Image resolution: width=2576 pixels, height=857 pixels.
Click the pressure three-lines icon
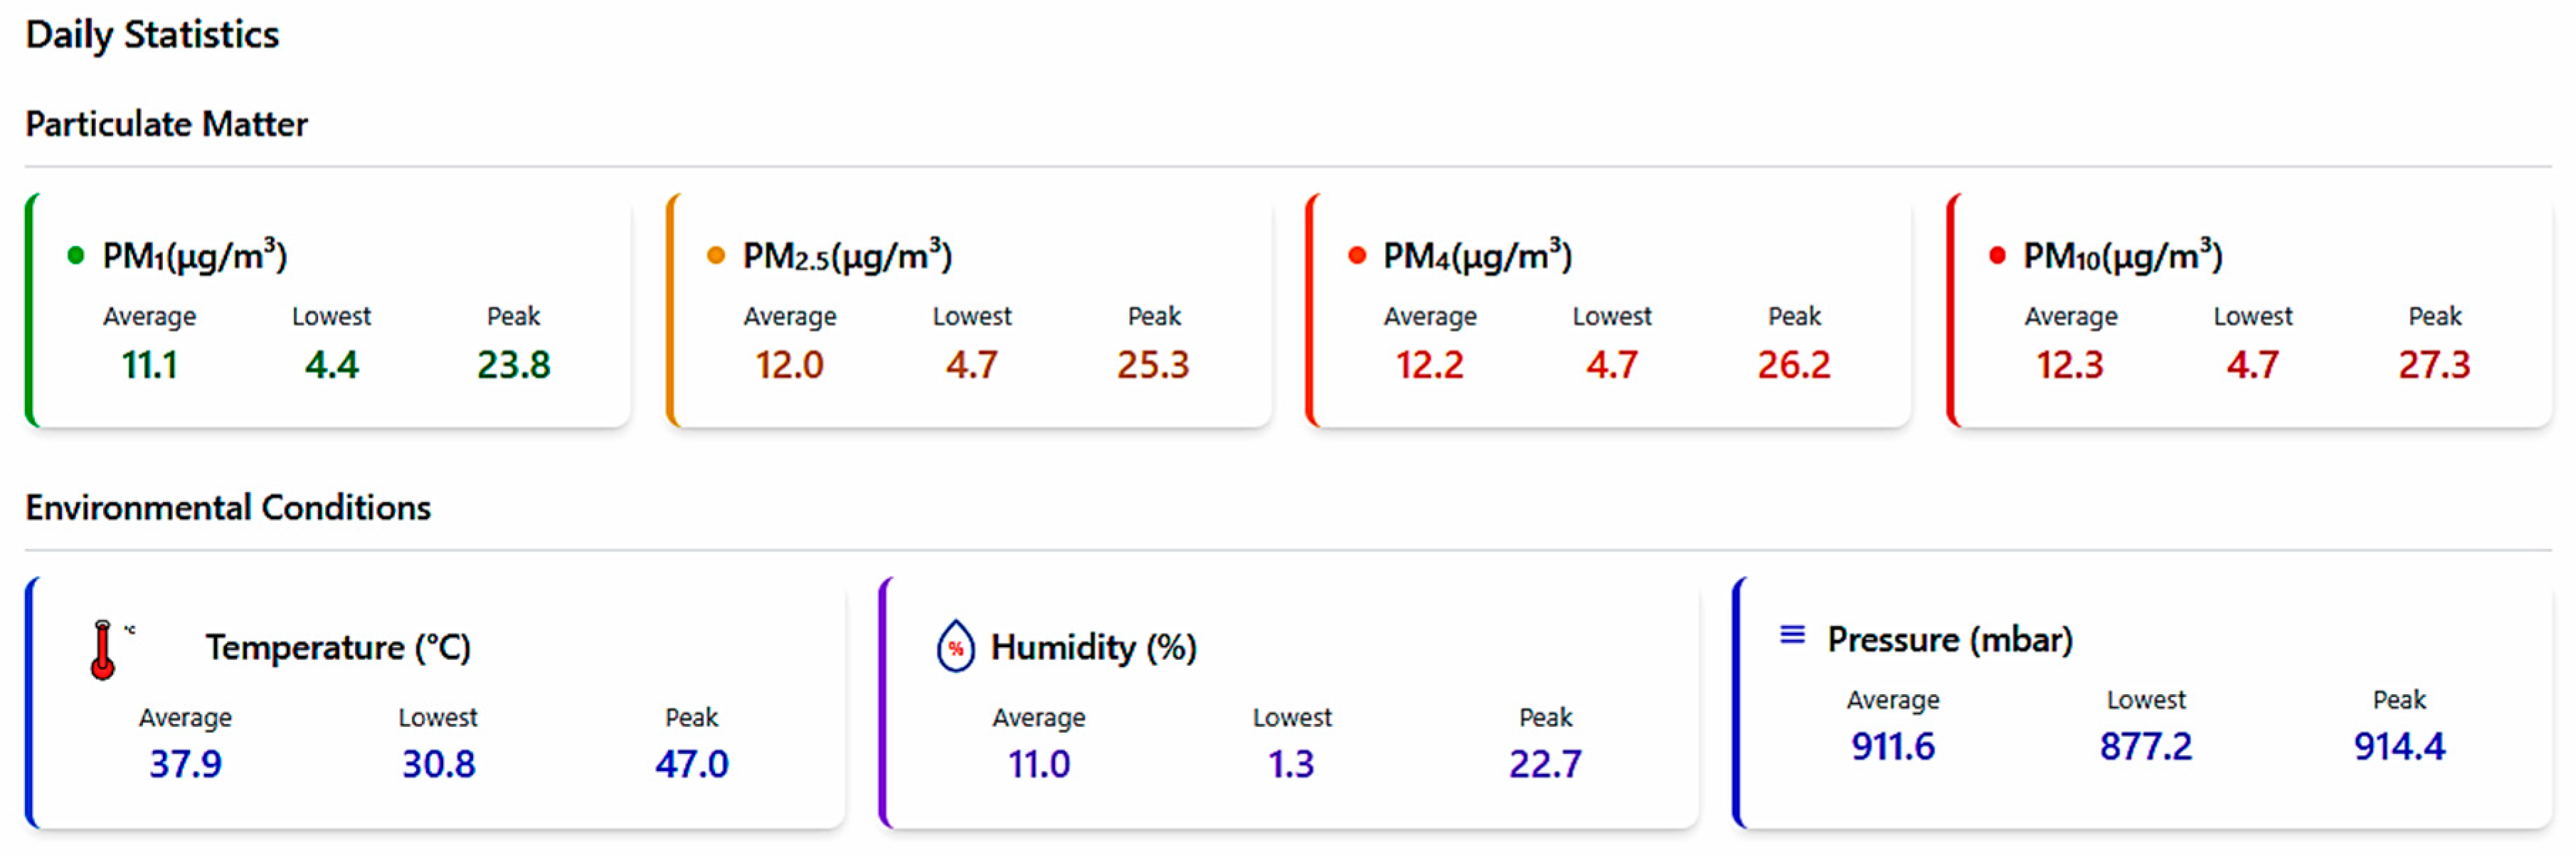pos(1793,635)
